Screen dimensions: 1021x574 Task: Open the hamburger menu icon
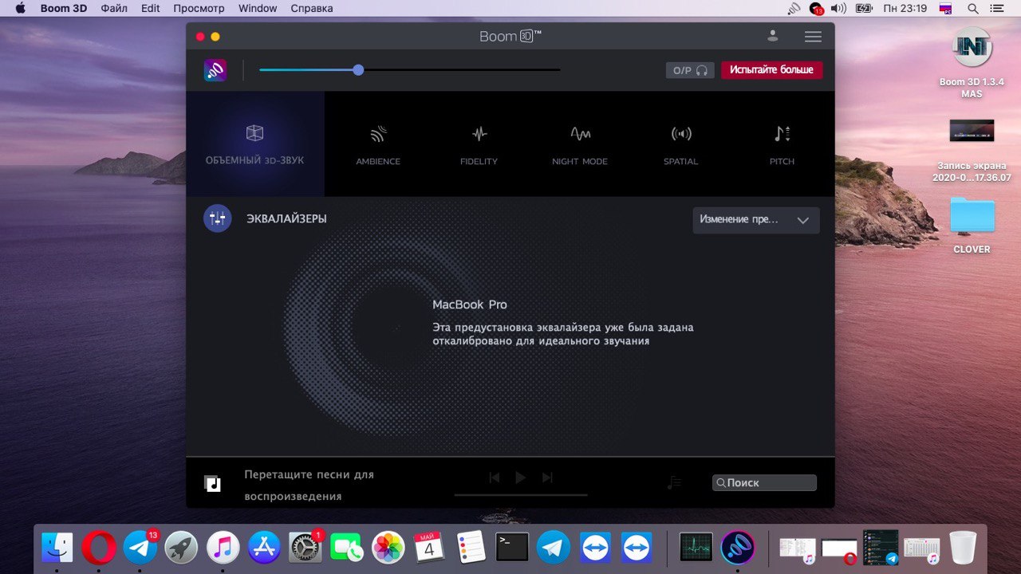(x=813, y=37)
